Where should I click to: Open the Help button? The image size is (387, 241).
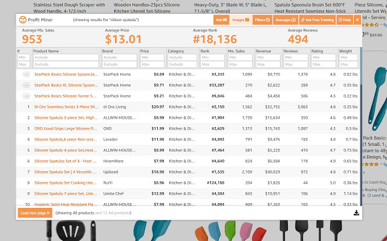(345, 20)
